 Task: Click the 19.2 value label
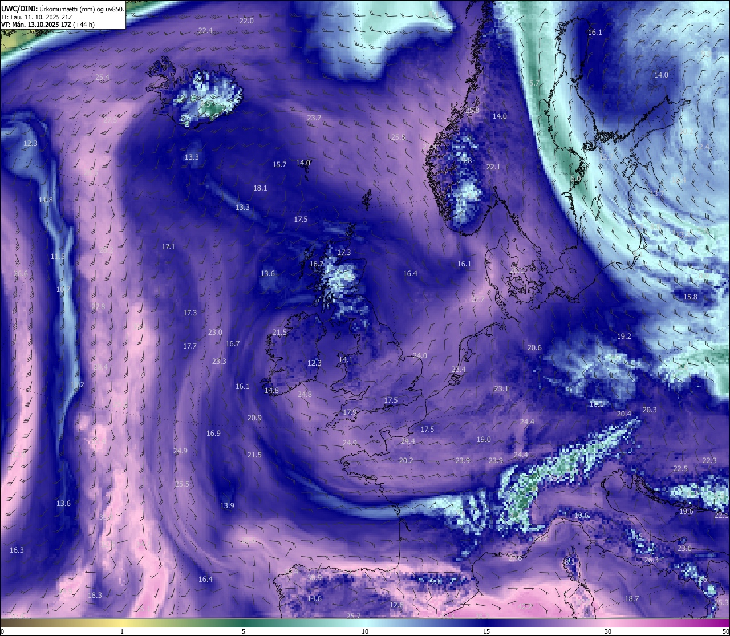coord(624,336)
